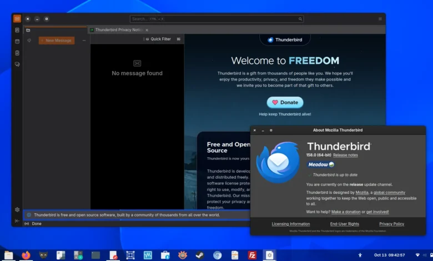Image resolution: width=433 pixels, height=261 pixels.
Task: Open Files manager from the taskbar
Action: coord(8,255)
